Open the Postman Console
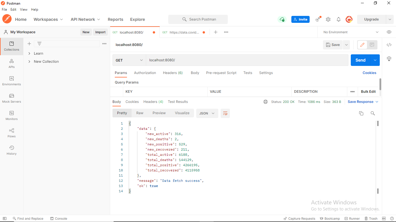 [59, 219]
